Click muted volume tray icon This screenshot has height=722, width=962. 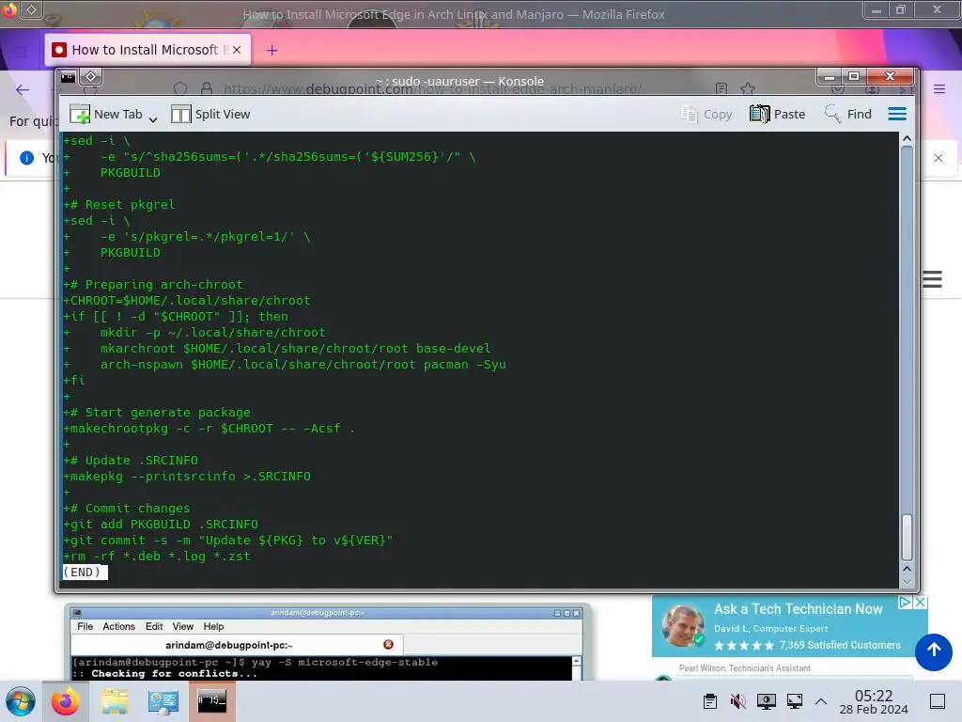(x=738, y=701)
